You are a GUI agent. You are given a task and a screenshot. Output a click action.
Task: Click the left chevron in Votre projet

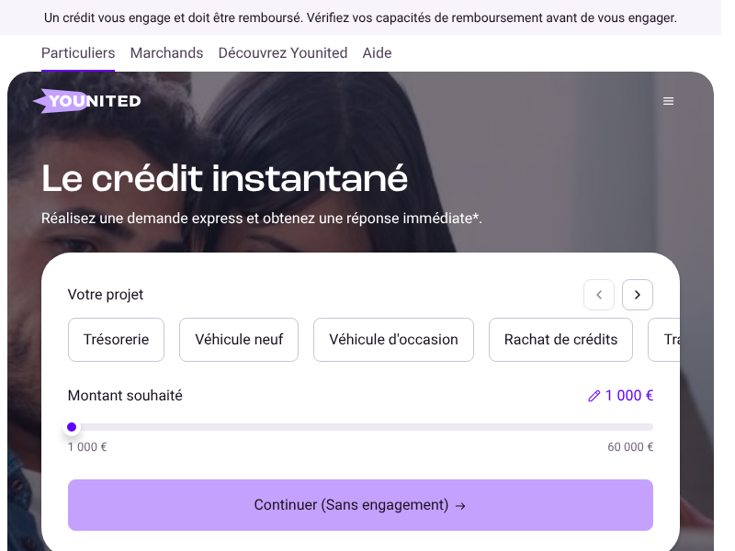[599, 295]
